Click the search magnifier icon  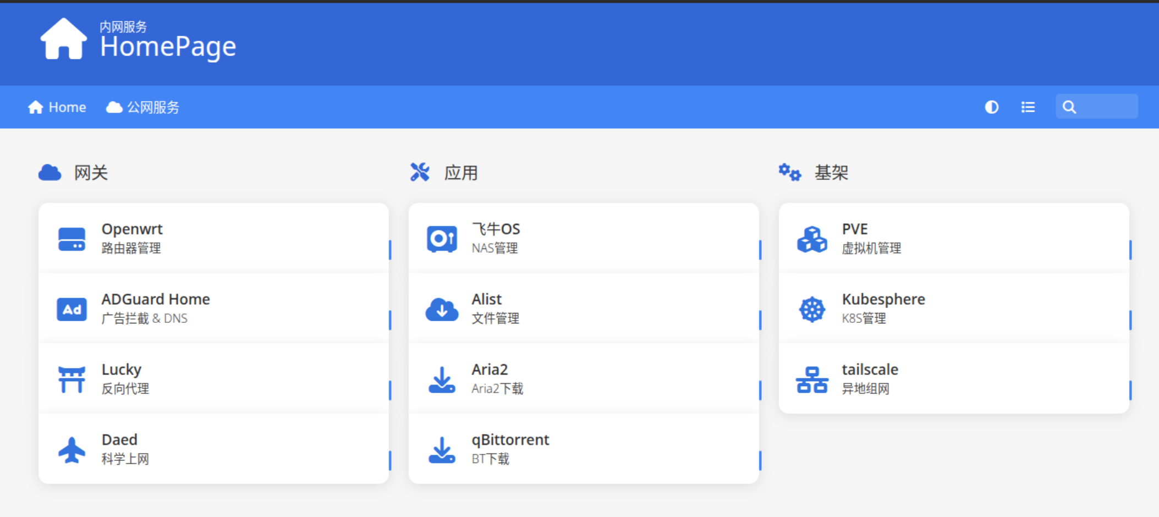tap(1069, 107)
